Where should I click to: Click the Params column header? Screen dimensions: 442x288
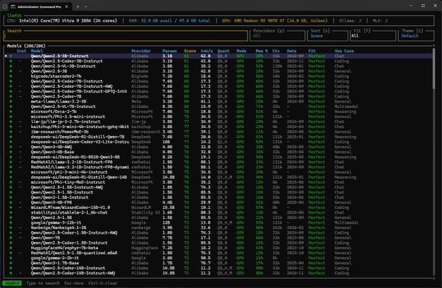click(170, 51)
